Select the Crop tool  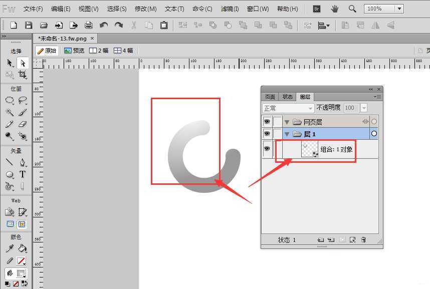pyautogui.click(x=24, y=74)
